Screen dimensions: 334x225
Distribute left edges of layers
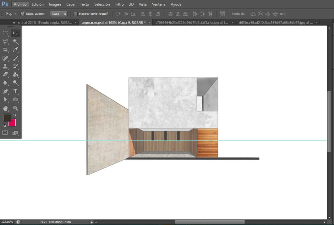(195, 14)
